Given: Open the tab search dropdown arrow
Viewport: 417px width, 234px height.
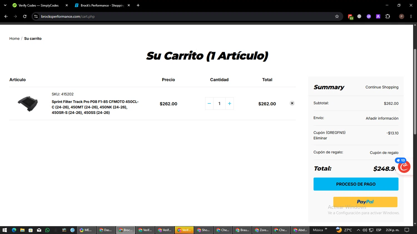Looking at the screenshot, I should 5,5.
